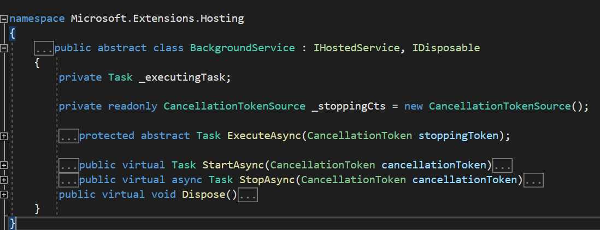Expand collapsed body ellipsis after StartAsync signature
Image resolution: width=600 pixels, height=230 pixels.
click(502, 165)
